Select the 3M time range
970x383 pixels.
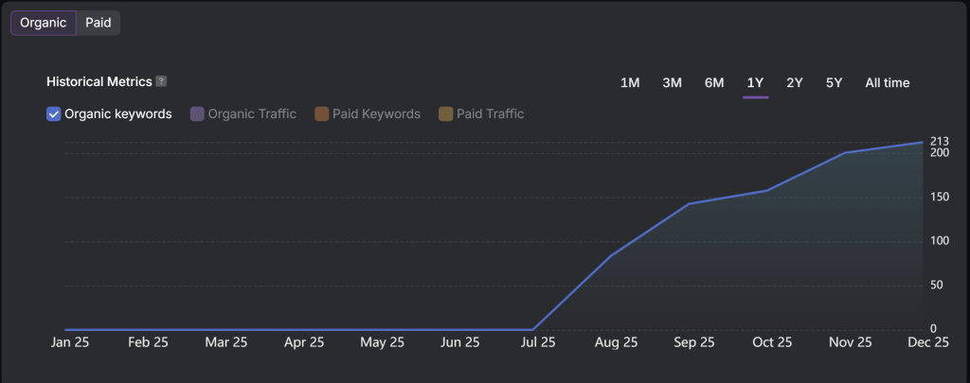672,83
